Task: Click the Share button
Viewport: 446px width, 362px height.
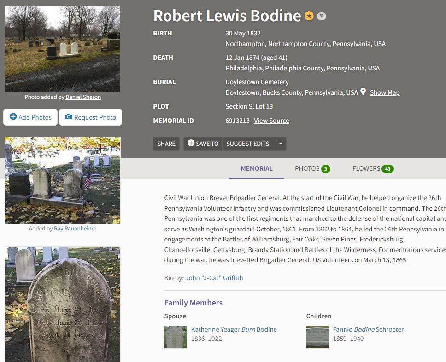Action: coord(166,144)
